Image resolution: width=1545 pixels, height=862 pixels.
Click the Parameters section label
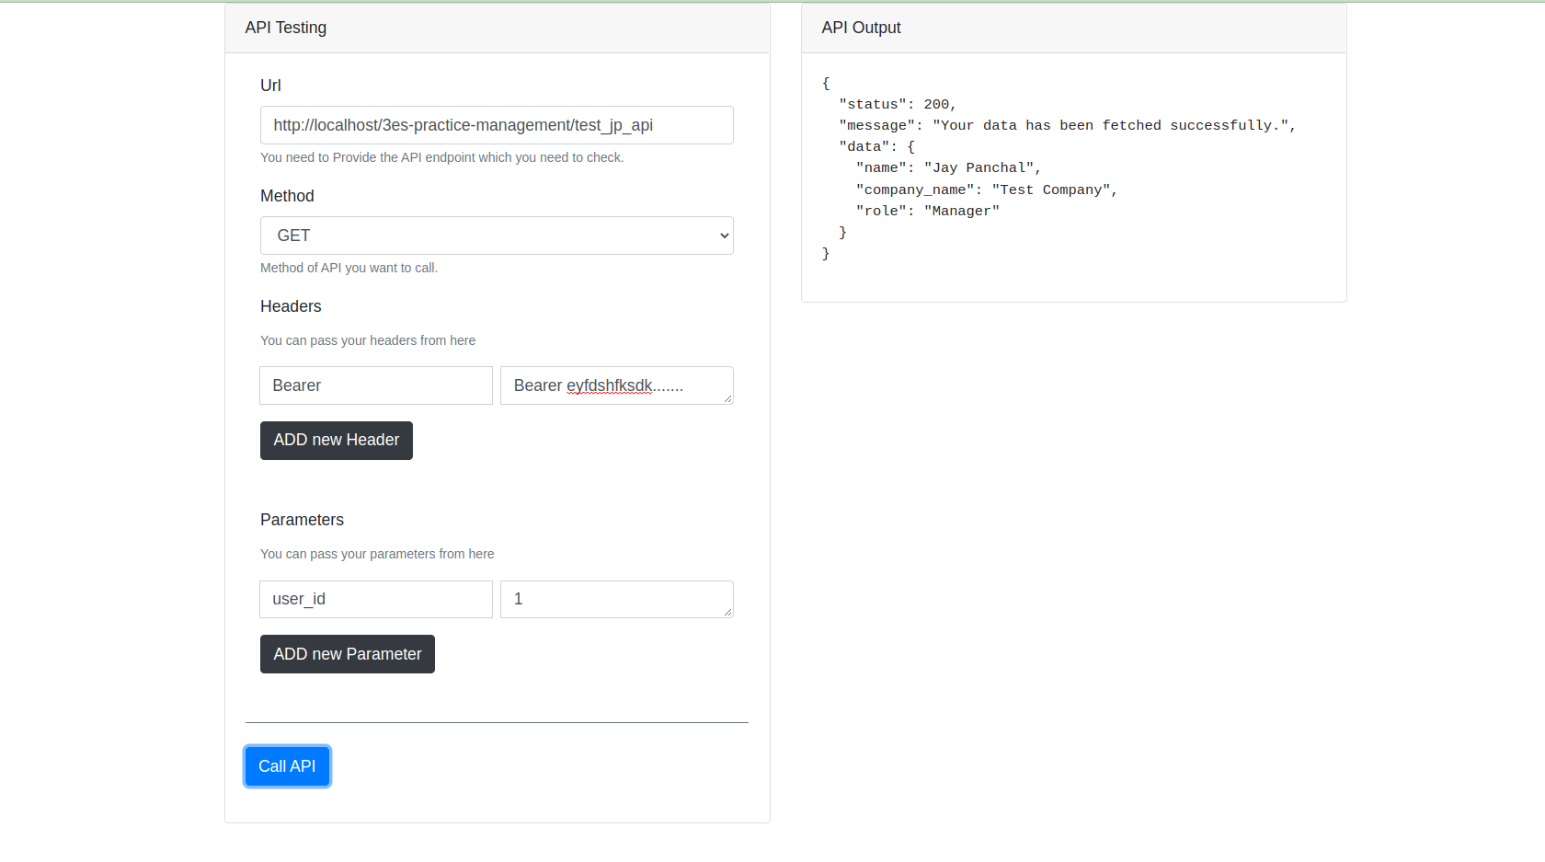[x=302, y=520]
